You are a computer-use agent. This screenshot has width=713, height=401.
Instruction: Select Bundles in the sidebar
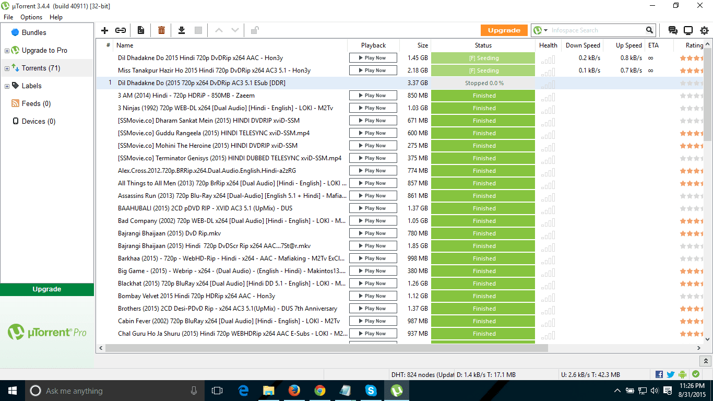point(34,32)
